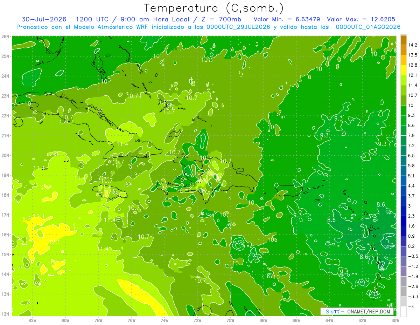
Task: Click the purple swatch between -1.2 and -0.5
Action: 404,261
